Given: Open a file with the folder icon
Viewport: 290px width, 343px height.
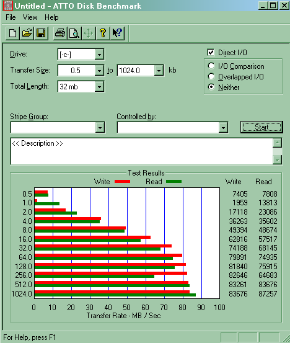Looking at the screenshot, I should pos(27,33).
